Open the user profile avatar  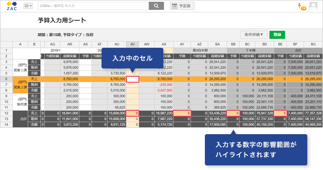[x=313, y=6]
